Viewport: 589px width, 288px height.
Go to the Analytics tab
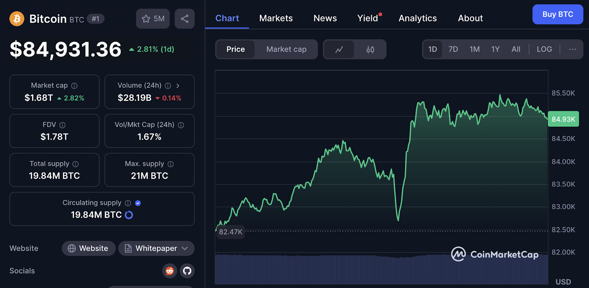pos(417,18)
